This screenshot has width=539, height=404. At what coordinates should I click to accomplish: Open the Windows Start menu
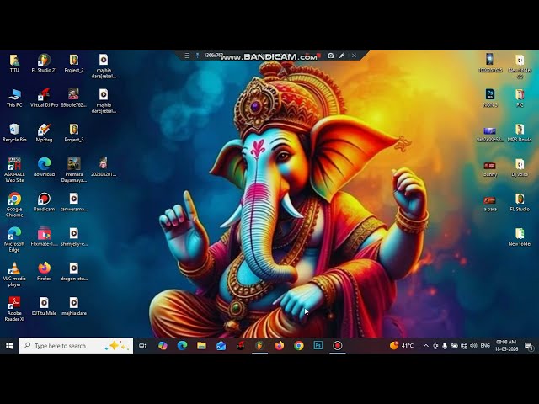pyautogui.click(x=9, y=346)
